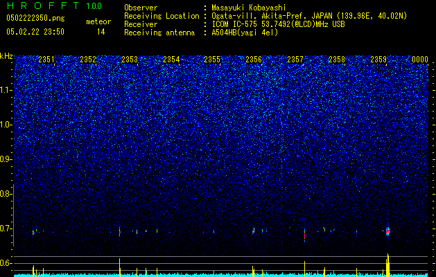Click the meteor count value 14
The height and width of the screenshot is (277, 436).
pos(101,32)
